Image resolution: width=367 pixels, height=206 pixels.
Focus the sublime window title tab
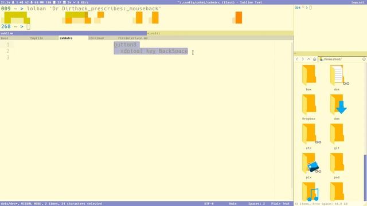[73, 33]
